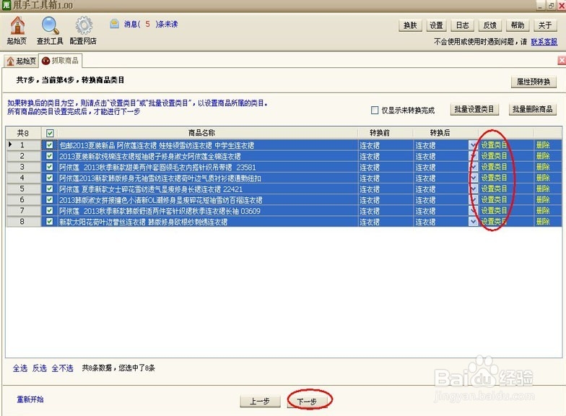Screen dimensions: 566x416
Task: Click 删除 link in row 6
Action: (543, 199)
